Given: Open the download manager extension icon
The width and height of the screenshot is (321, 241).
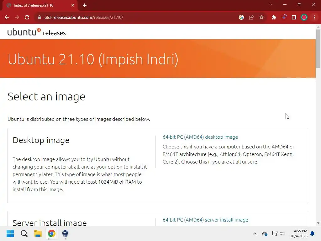Looking at the screenshot, I should pos(284,17).
